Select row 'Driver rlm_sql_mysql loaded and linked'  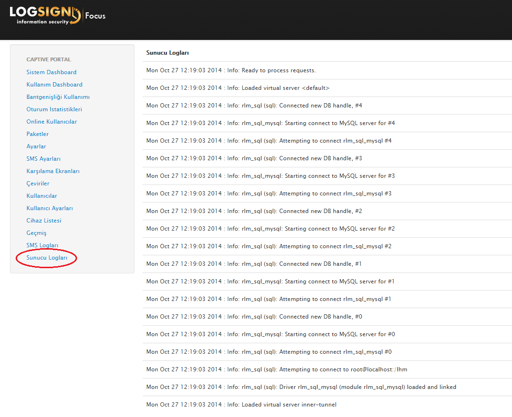pyautogui.click(x=327, y=388)
